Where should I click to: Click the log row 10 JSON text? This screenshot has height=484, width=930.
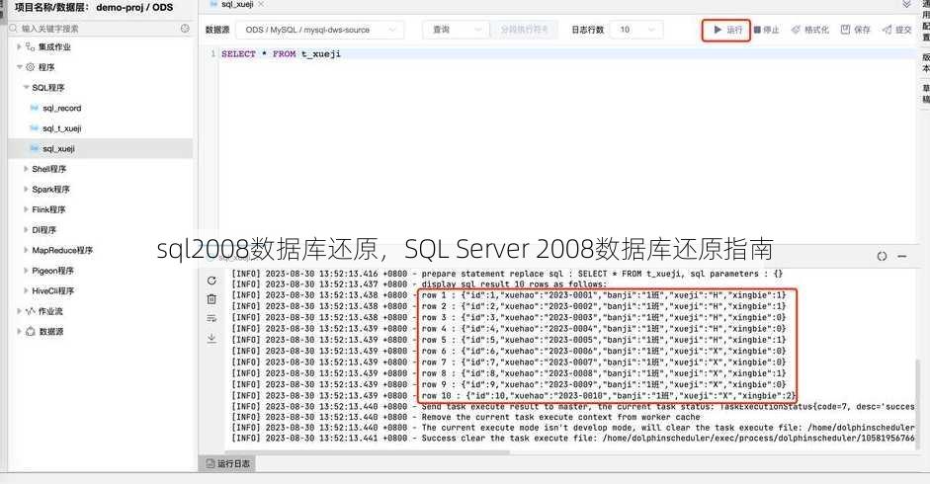coord(609,396)
